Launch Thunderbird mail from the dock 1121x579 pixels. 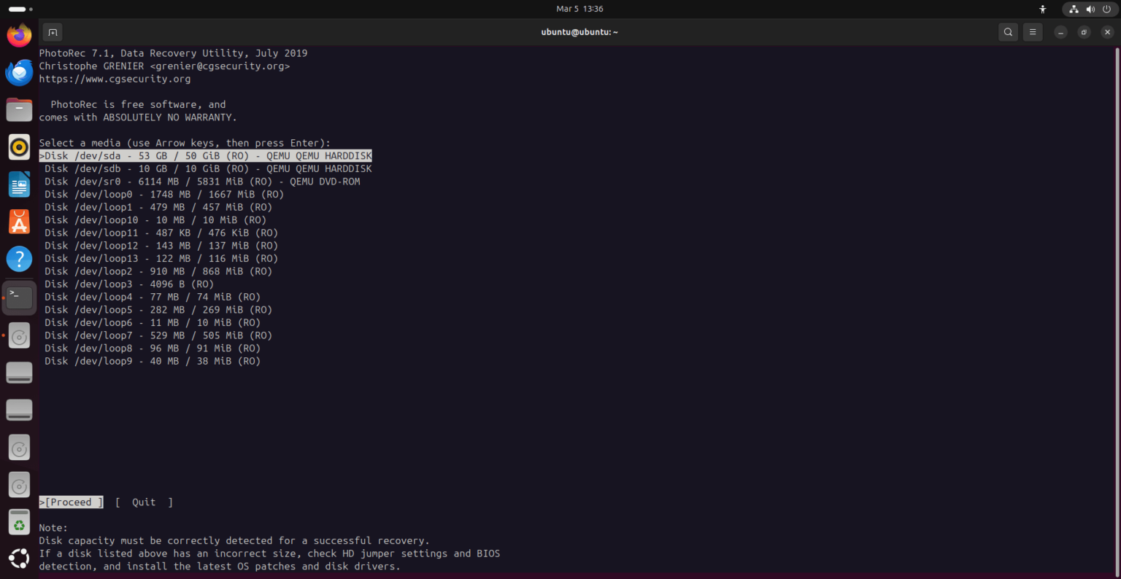click(19, 72)
